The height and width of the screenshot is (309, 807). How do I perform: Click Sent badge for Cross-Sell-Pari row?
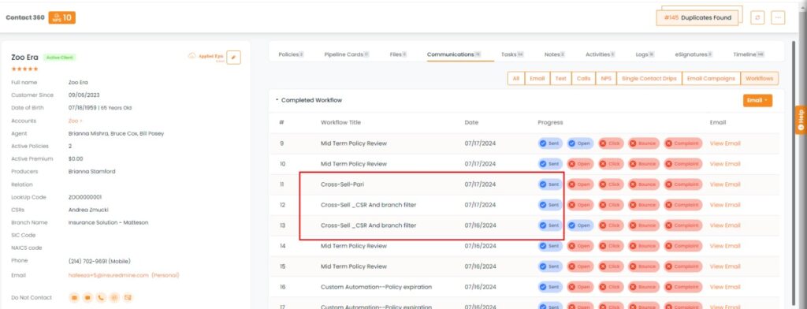pyautogui.click(x=550, y=184)
